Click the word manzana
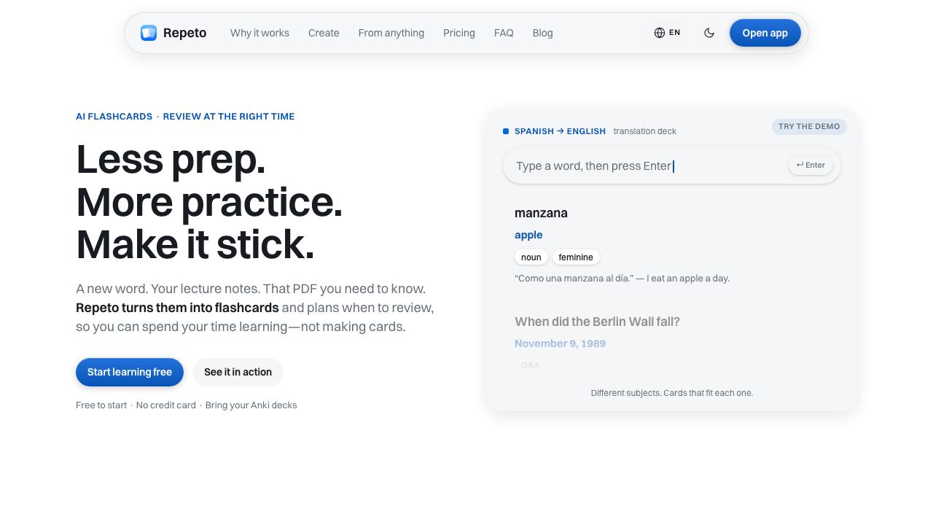The width and height of the screenshot is (933, 525). pos(541,213)
